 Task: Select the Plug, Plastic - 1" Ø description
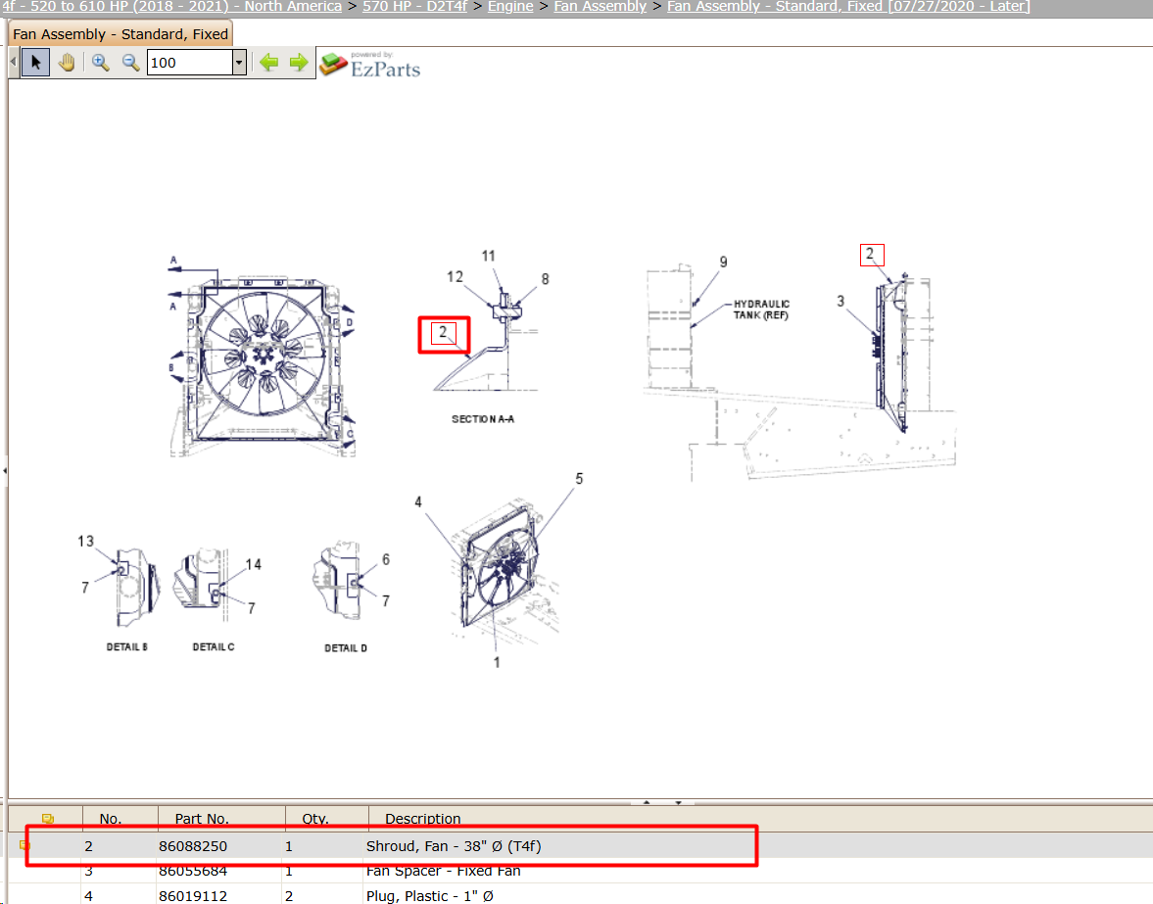[x=429, y=896]
